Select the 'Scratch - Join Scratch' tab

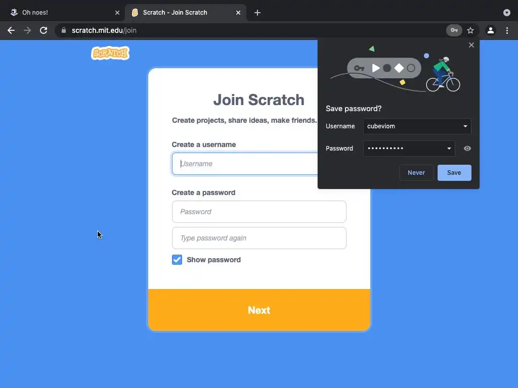tap(185, 13)
